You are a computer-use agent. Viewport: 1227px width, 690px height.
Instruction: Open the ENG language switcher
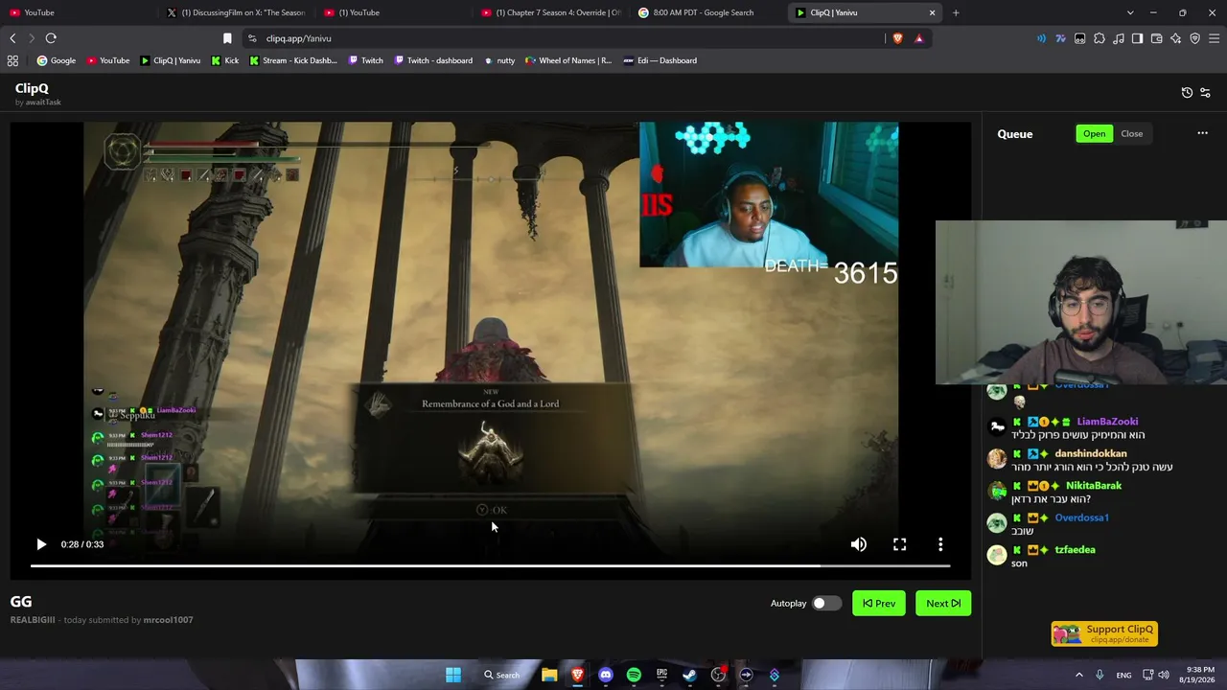[1123, 675]
